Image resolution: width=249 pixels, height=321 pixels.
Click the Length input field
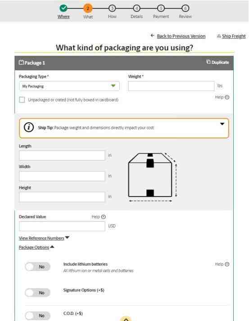(62, 156)
